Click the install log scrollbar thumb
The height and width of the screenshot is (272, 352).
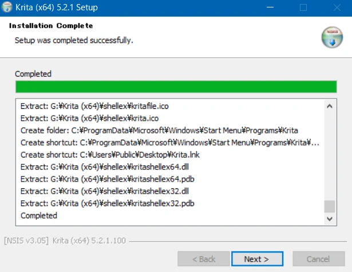tap(330, 206)
